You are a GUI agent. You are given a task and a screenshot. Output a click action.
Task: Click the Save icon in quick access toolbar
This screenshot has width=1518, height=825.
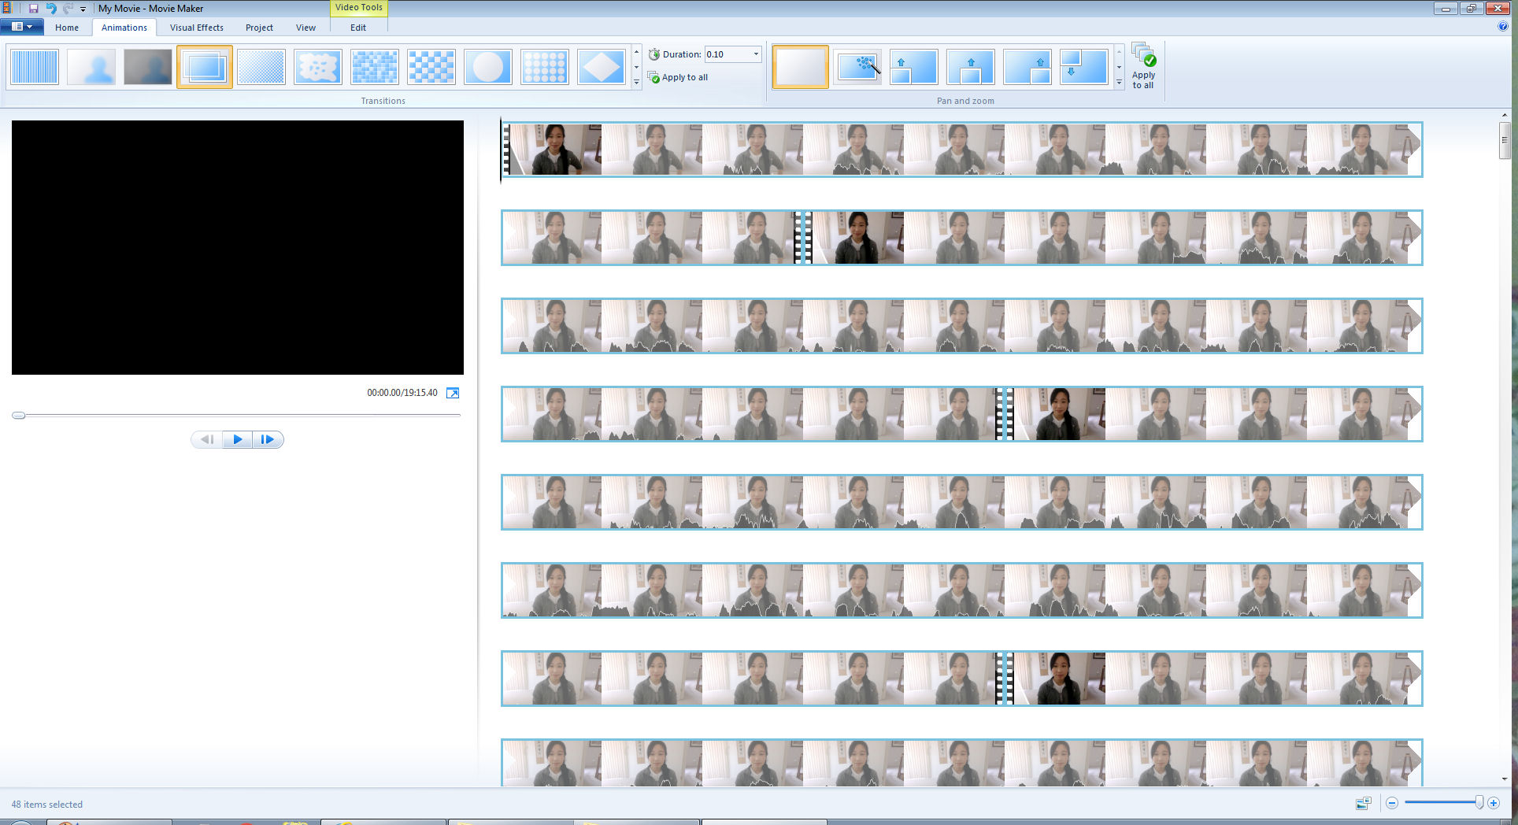tap(34, 9)
